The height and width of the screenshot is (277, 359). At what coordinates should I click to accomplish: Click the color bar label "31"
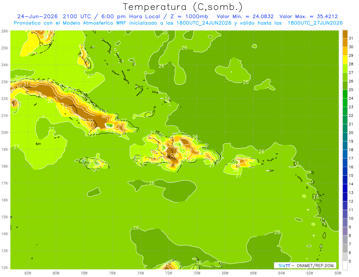coord(351,38)
